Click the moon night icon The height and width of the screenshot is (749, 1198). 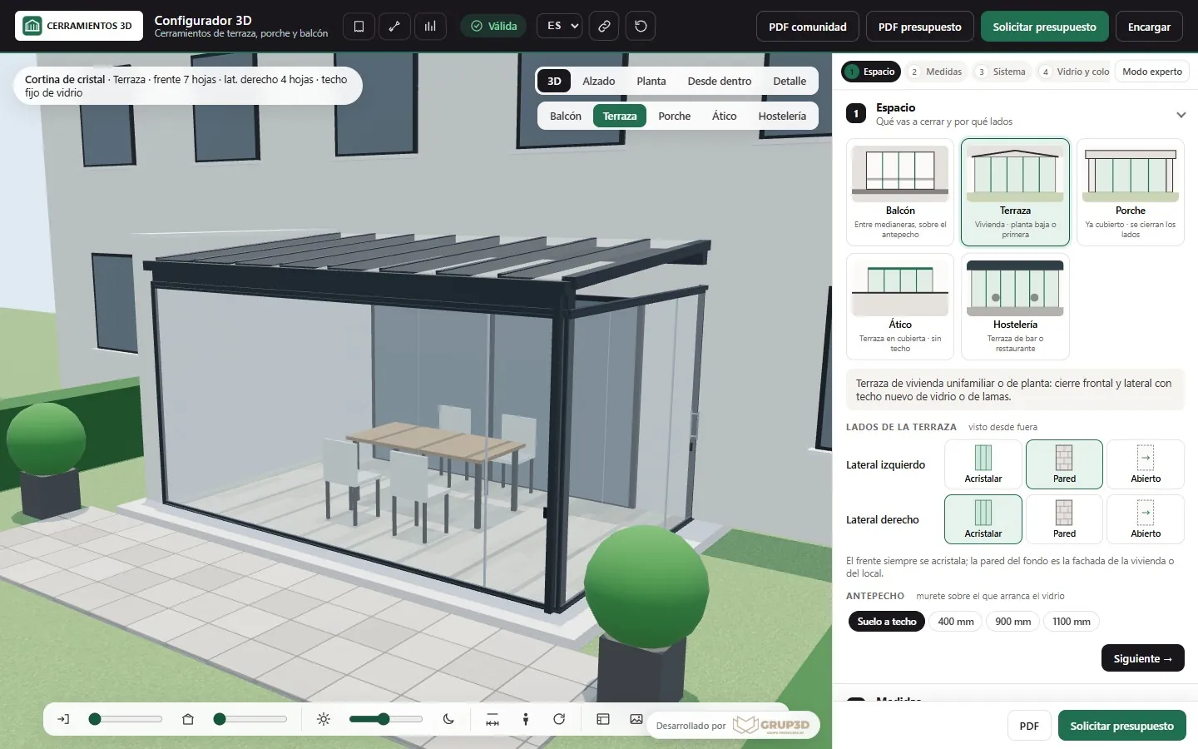coord(448,719)
